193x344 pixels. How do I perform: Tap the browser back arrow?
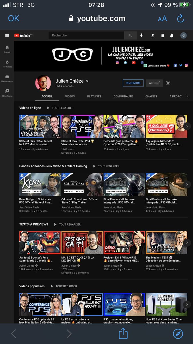click(x=13, y=334)
